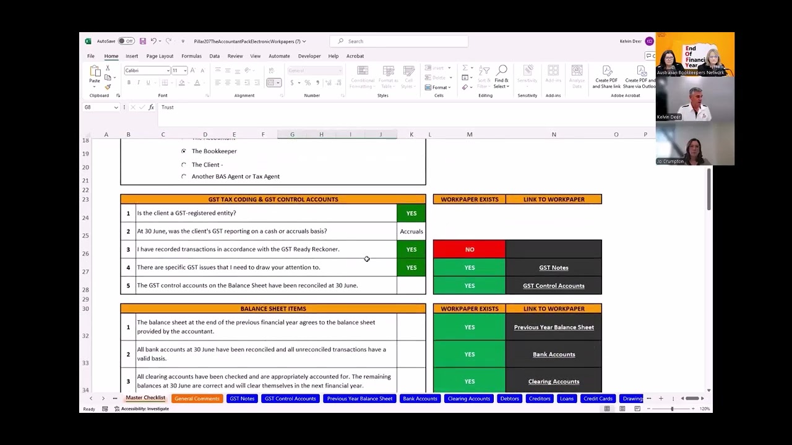Apply Underline formatting
This screenshot has height=445, width=792.
click(x=148, y=82)
